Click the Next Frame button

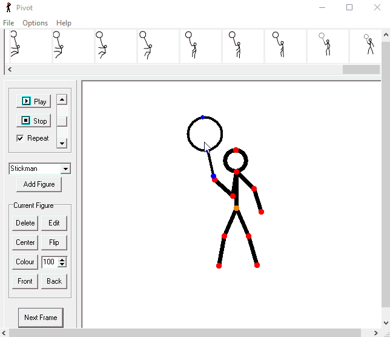tap(41, 318)
